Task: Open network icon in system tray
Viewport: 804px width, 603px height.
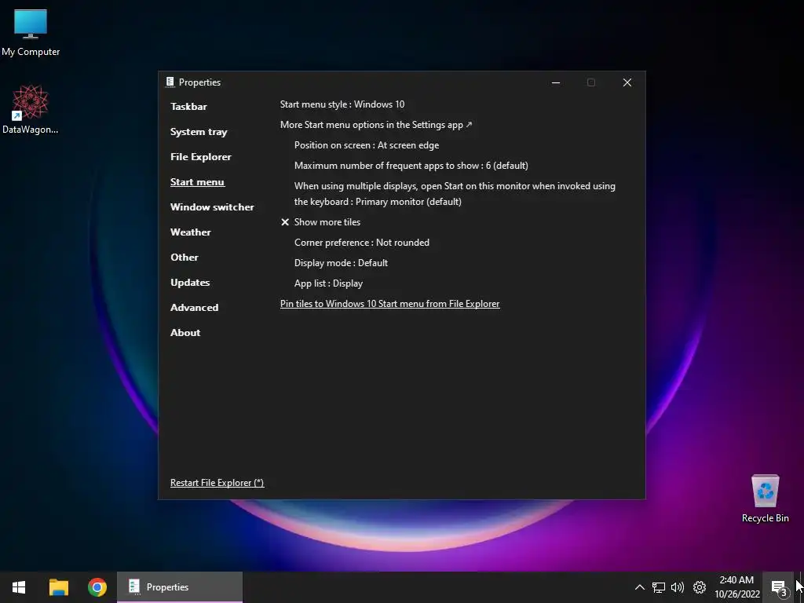Action: [659, 587]
